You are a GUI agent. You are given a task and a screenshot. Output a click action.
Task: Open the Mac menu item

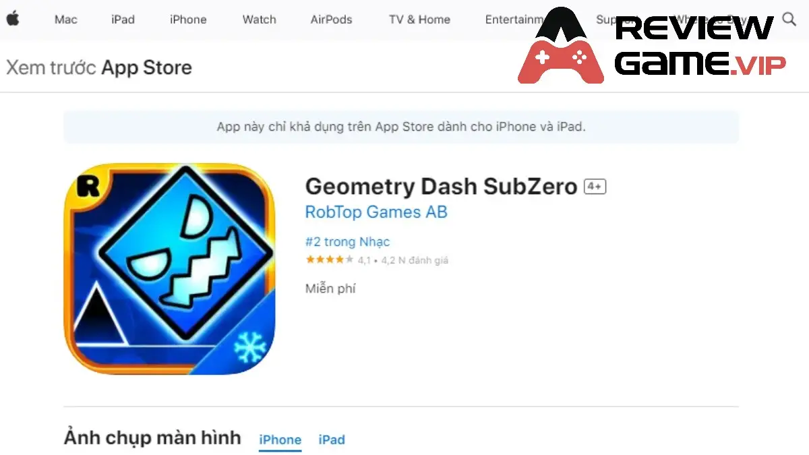[x=65, y=20]
